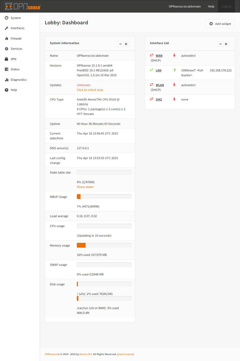Screen dimensions: 240x361
Task: Click the root ufs Disk usage bar
Action: (x=104, y=284)
